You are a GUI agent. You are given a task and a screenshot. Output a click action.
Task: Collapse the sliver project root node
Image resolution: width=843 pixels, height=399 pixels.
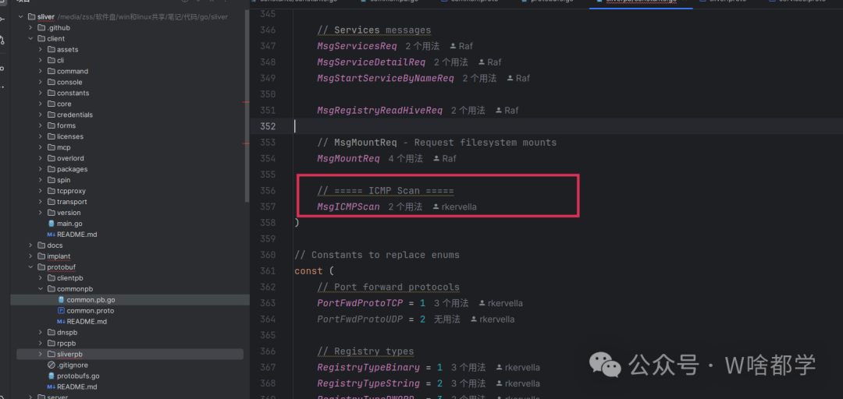point(21,16)
